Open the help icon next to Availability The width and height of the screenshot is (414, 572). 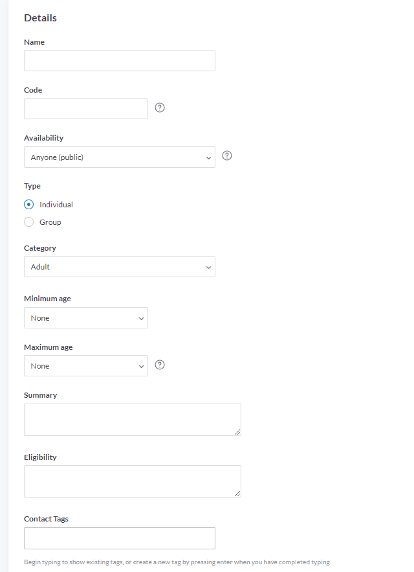point(227,155)
